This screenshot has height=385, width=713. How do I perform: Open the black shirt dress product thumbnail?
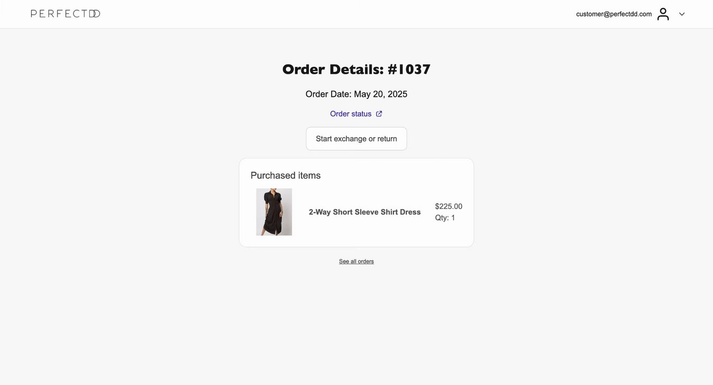[274, 212]
